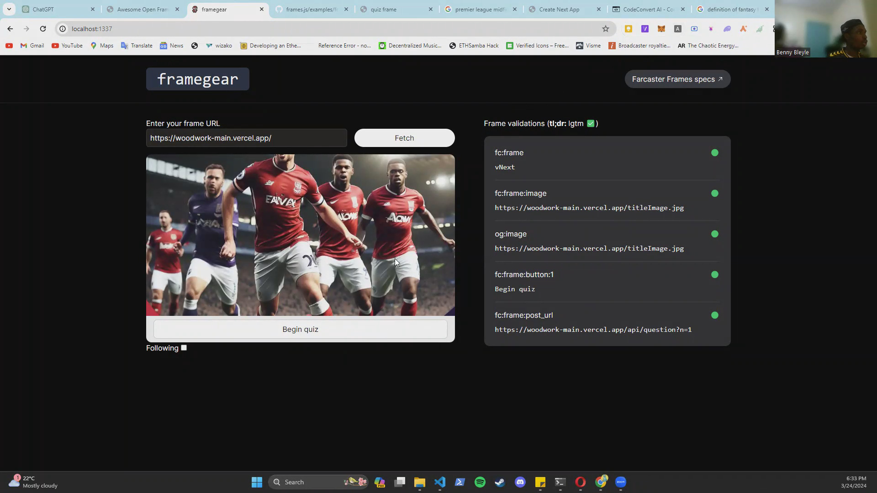This screenshot has height=493, width=877.
Task: Open the MetaMask fox extension
Action: point(661,29)
